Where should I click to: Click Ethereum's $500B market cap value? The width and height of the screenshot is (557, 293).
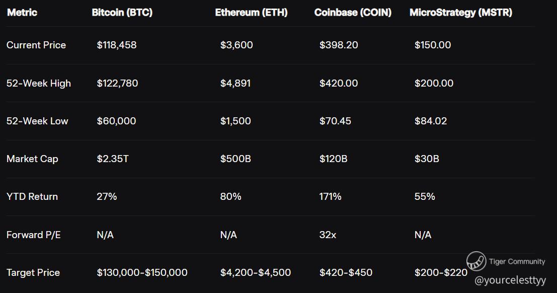tap(235, 159)
